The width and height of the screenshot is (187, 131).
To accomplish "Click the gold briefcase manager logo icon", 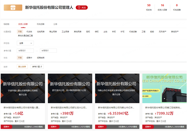I will pyautogui.click(x=13, y=7).
